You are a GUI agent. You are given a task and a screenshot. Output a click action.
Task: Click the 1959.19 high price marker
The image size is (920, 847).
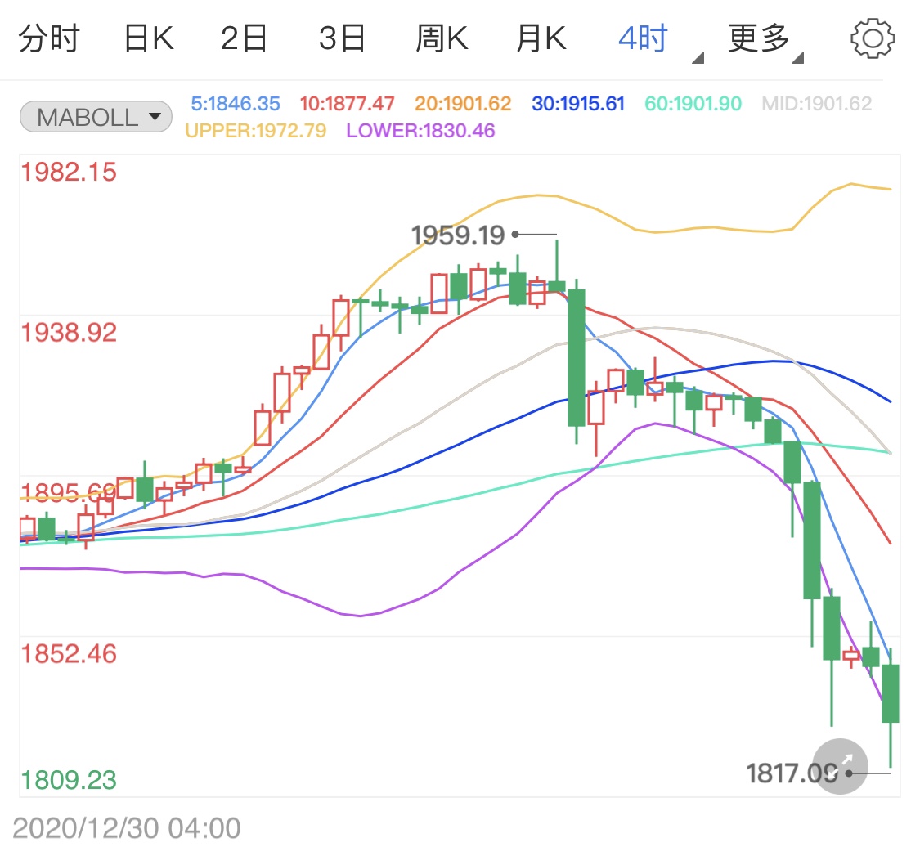[x=458, y=235]
